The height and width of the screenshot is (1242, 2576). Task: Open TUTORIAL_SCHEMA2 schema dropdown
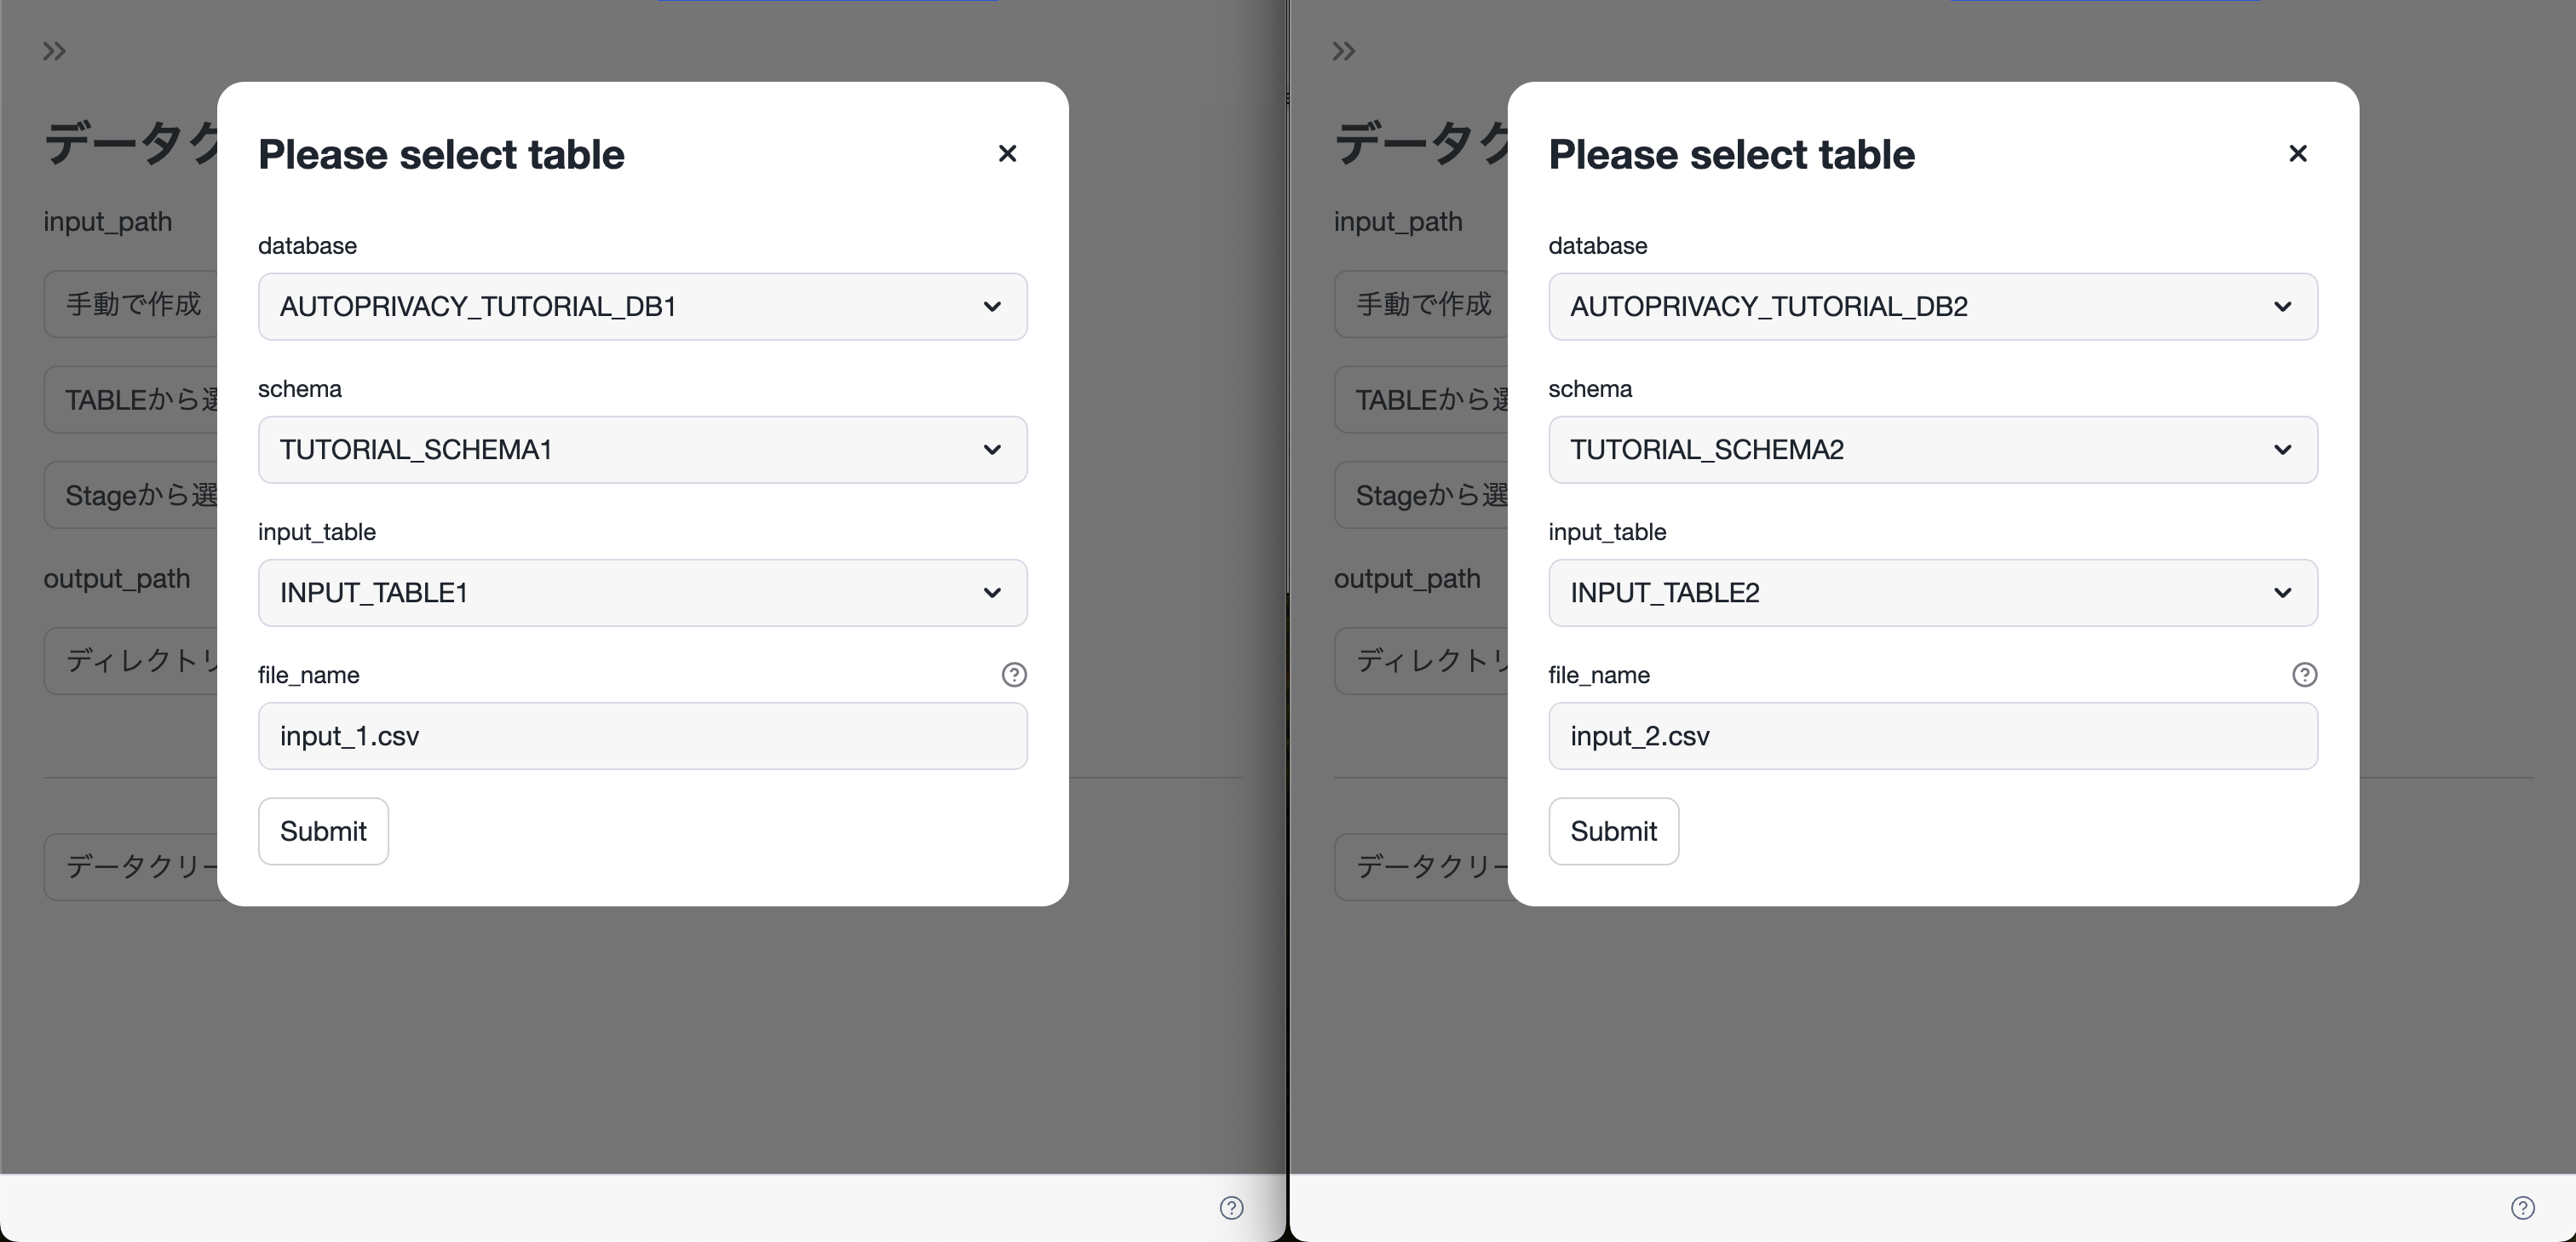1932,450
